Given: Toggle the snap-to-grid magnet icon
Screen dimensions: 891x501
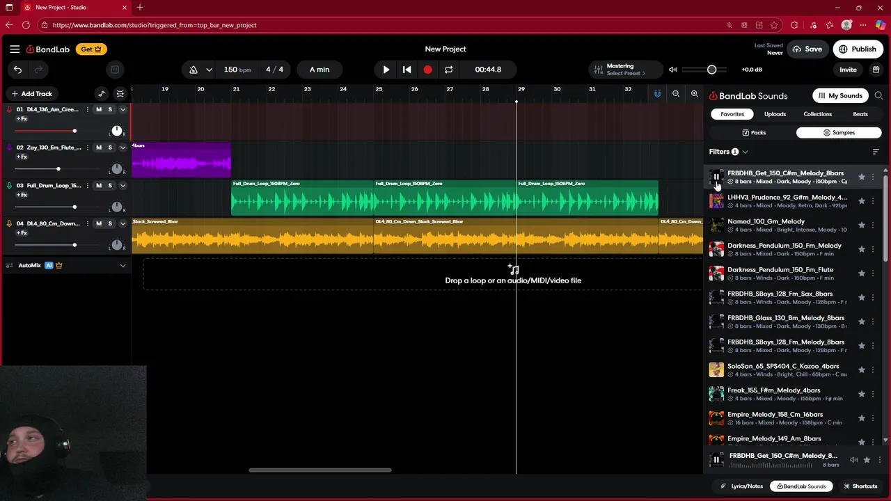Looking at the screenshot, I should click(x=657, y=93).
